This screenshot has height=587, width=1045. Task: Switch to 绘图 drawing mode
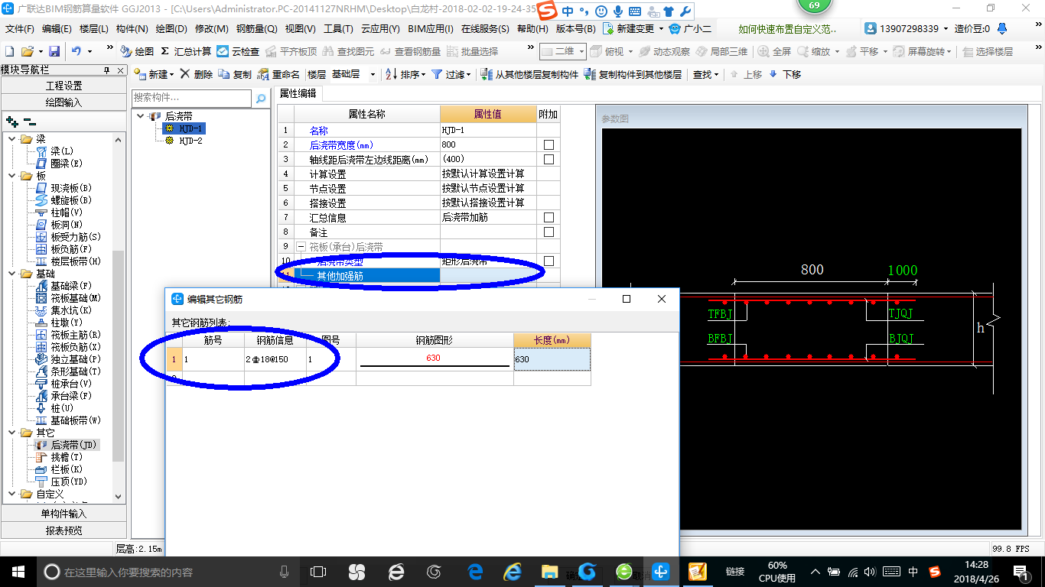[137, 51]
